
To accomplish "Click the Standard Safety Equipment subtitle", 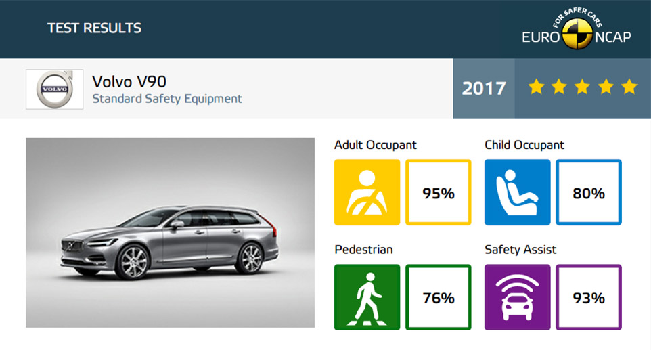I will 167,99.
